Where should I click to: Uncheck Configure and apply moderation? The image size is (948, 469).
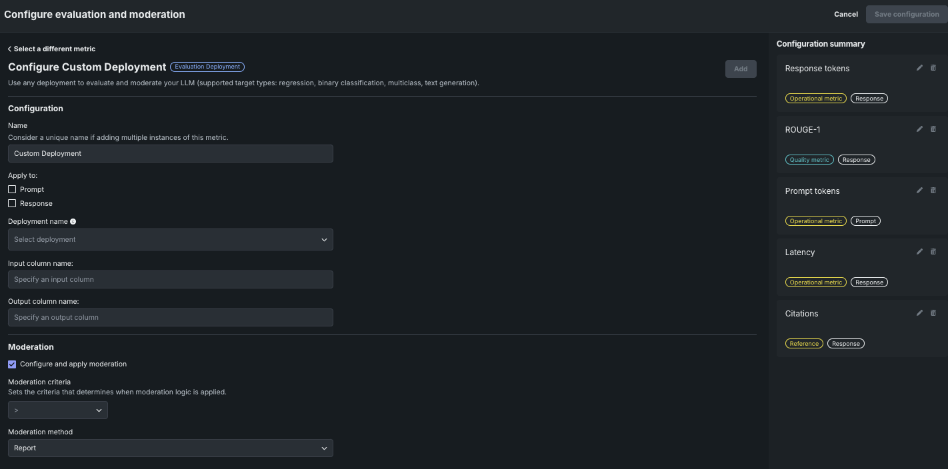12,364
